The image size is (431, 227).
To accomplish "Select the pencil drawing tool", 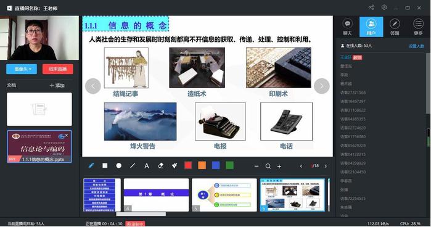I will coord(91,166).
